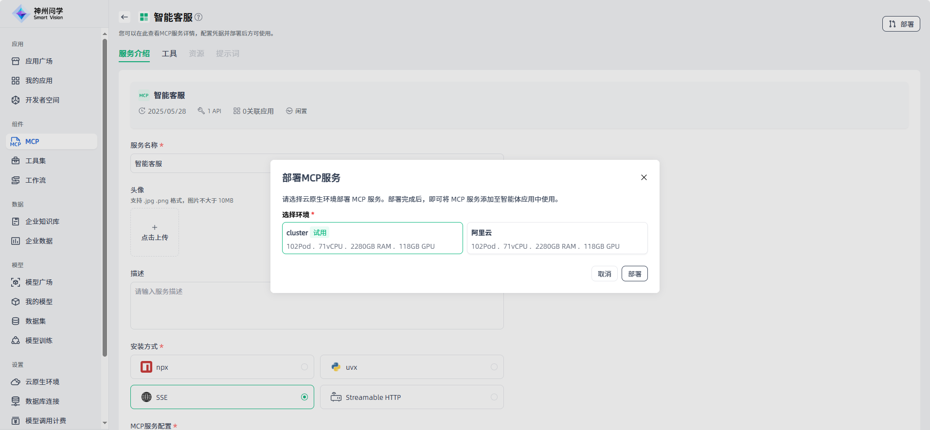Click the help question mark icon
Viewport: 930px width, 430px height.
198,17
